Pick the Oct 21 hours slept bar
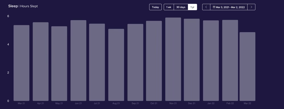 (x=154, y=61)
